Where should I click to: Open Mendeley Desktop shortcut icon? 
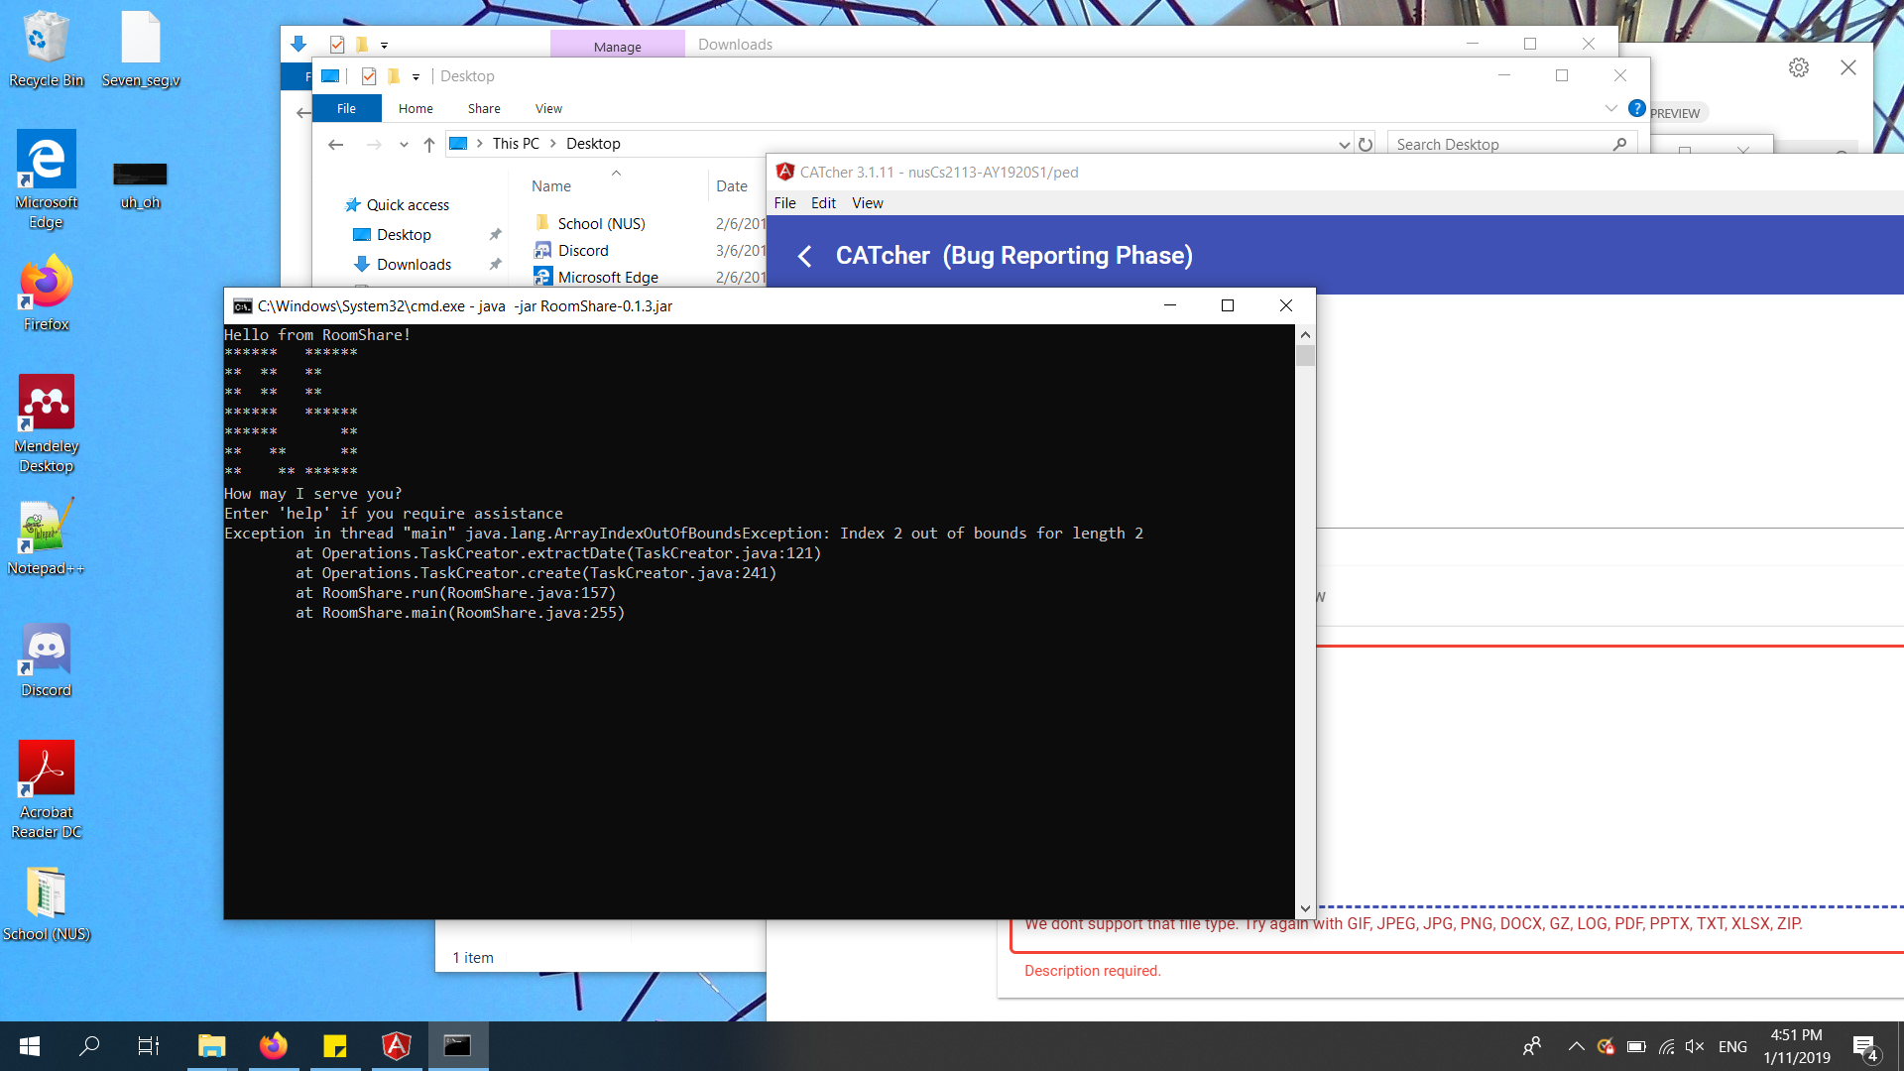[47, 402]
